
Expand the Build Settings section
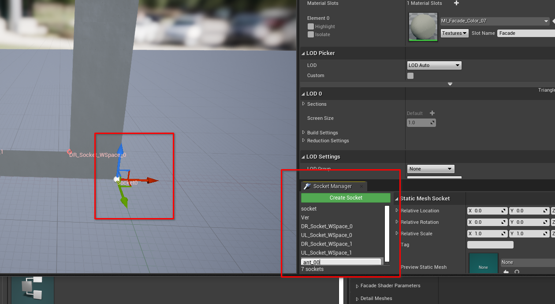coord(303,133)
